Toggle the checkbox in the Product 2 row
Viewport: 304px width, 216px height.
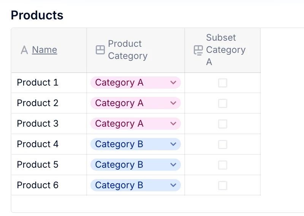click(x=223, y=103)
